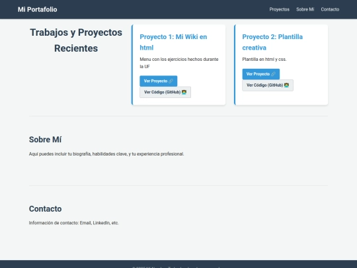Click the paragraph starting Aquí puedes incluir tu biografía
The height and width of the screenshot is (268, 357).
tap(106, 154)
